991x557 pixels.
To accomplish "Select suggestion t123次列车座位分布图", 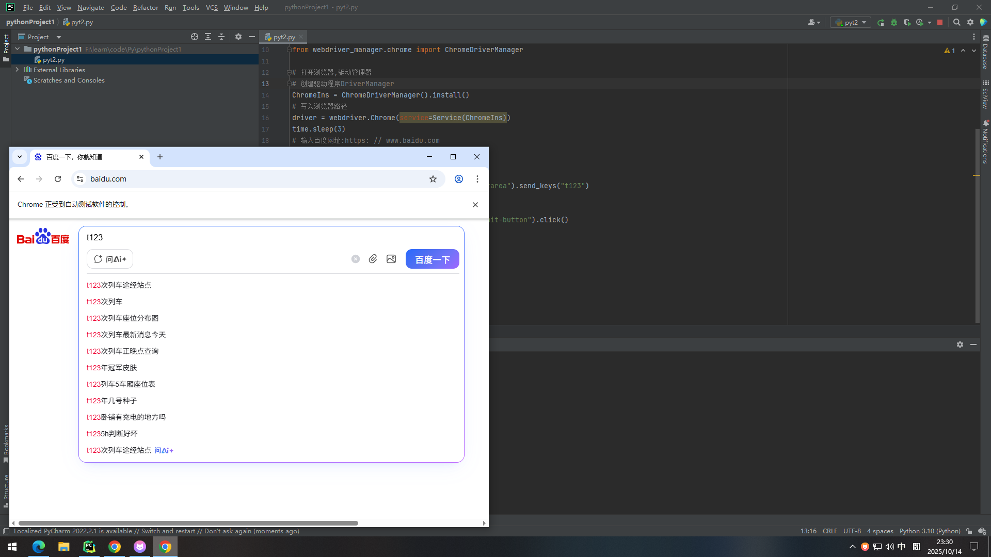I will [122, 318].
